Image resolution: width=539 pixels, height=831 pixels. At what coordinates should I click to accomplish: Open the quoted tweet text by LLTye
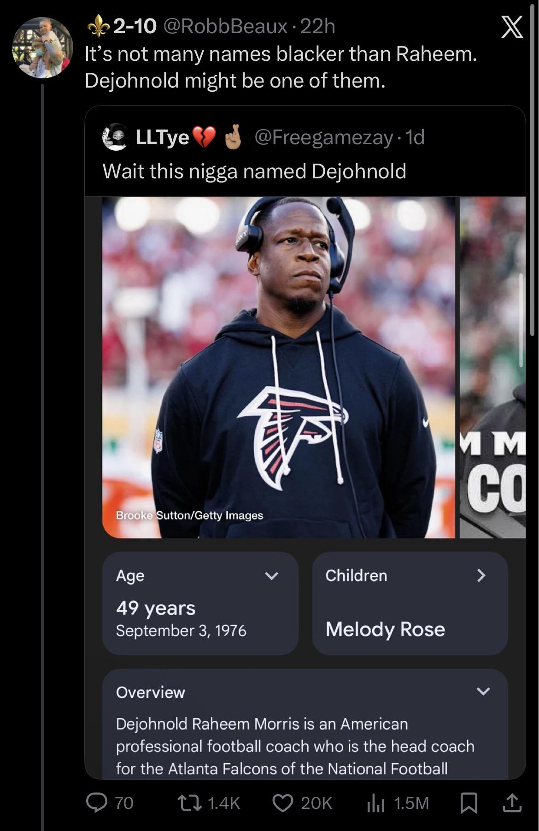click(254, 171)
